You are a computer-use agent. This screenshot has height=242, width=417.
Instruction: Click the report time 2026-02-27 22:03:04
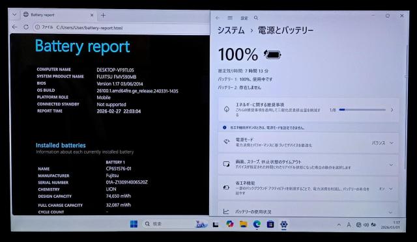pyautogui.click(x=119, y=111)
